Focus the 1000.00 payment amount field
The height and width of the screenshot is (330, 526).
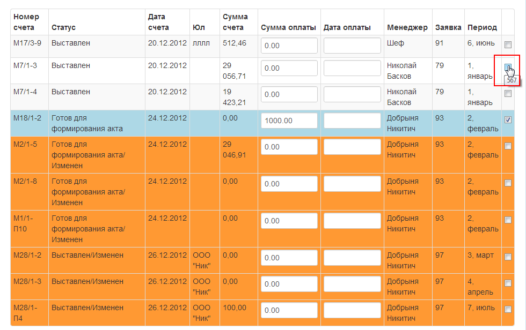click(x=289, y=121)
